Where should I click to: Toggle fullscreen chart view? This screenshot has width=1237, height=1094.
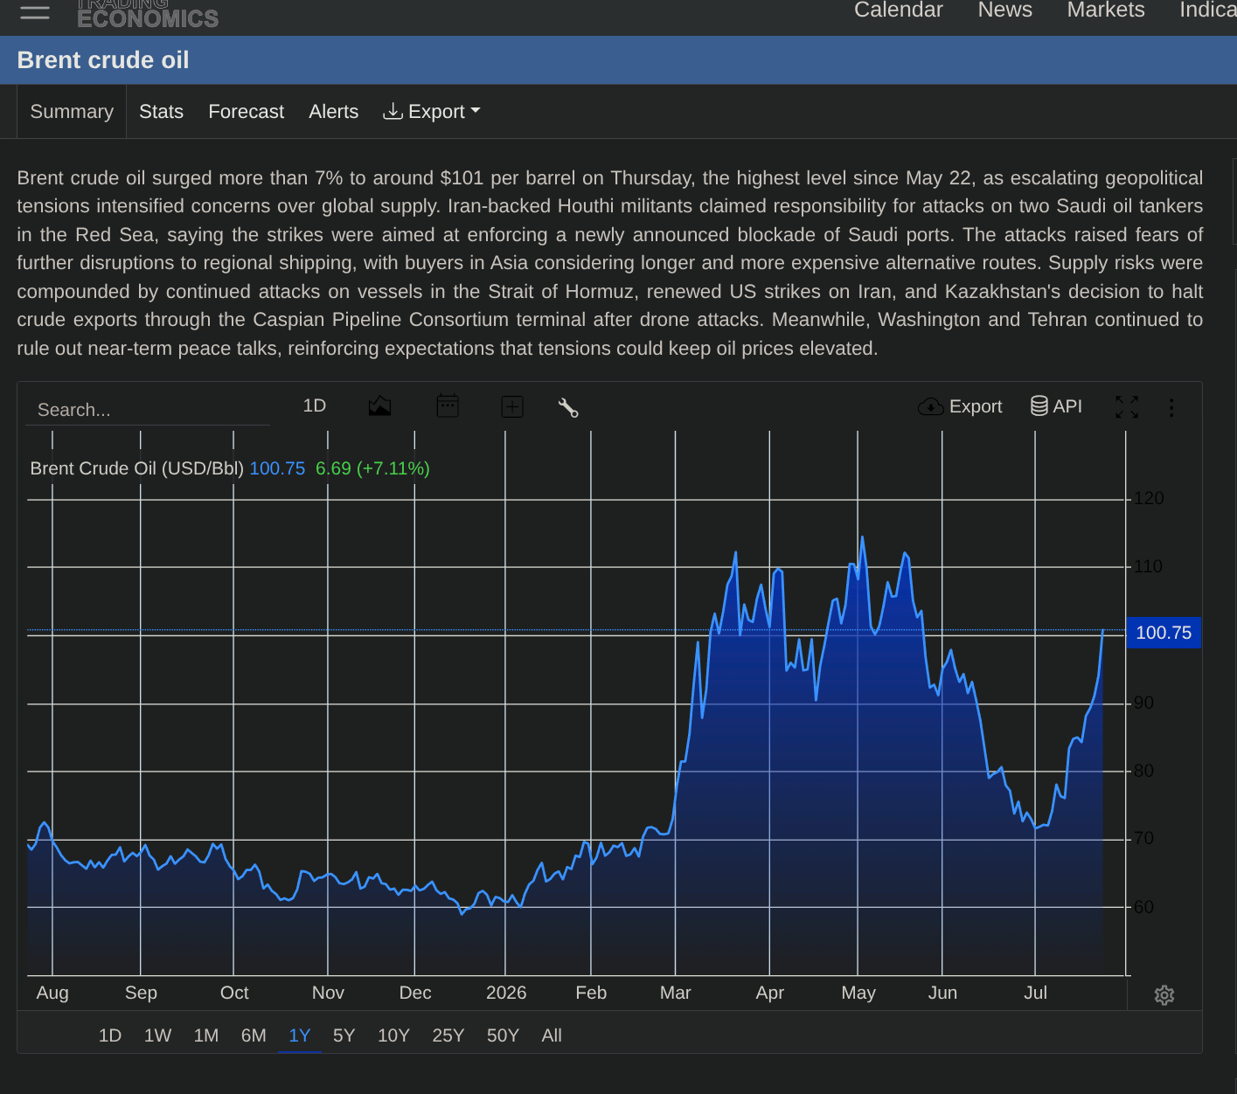point(1127,406)
